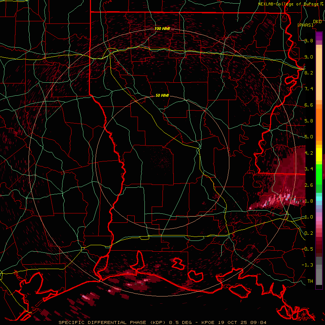Click the "KPOE" station identifier in the caption
Image resolution: width=325 pixels, height=325 pixels.
pos(209,322)
